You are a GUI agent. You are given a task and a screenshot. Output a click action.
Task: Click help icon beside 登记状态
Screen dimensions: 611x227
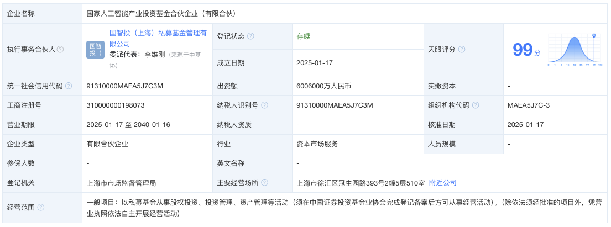coord(250,36)
